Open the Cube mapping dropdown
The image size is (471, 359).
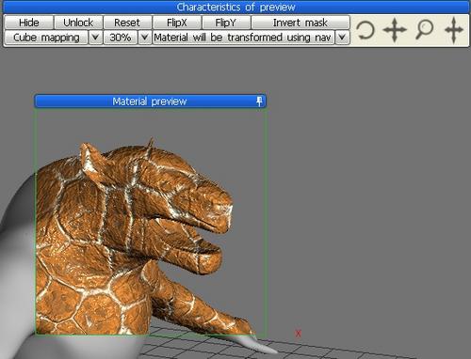[46, 38]
